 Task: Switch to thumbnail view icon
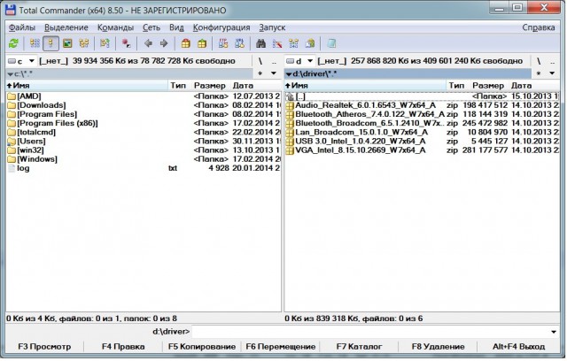[x=67, y=43]
